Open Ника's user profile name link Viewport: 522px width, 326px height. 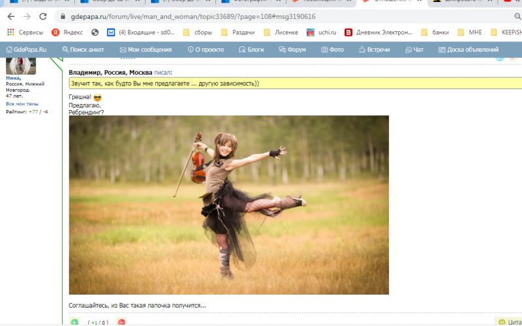coord(14,78)
